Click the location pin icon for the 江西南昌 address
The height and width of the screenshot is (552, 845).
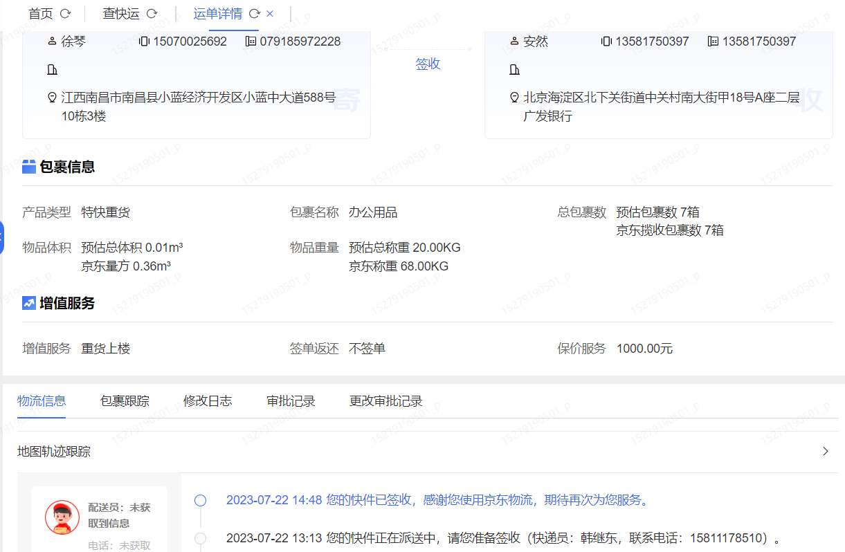(x=52, y=98)
